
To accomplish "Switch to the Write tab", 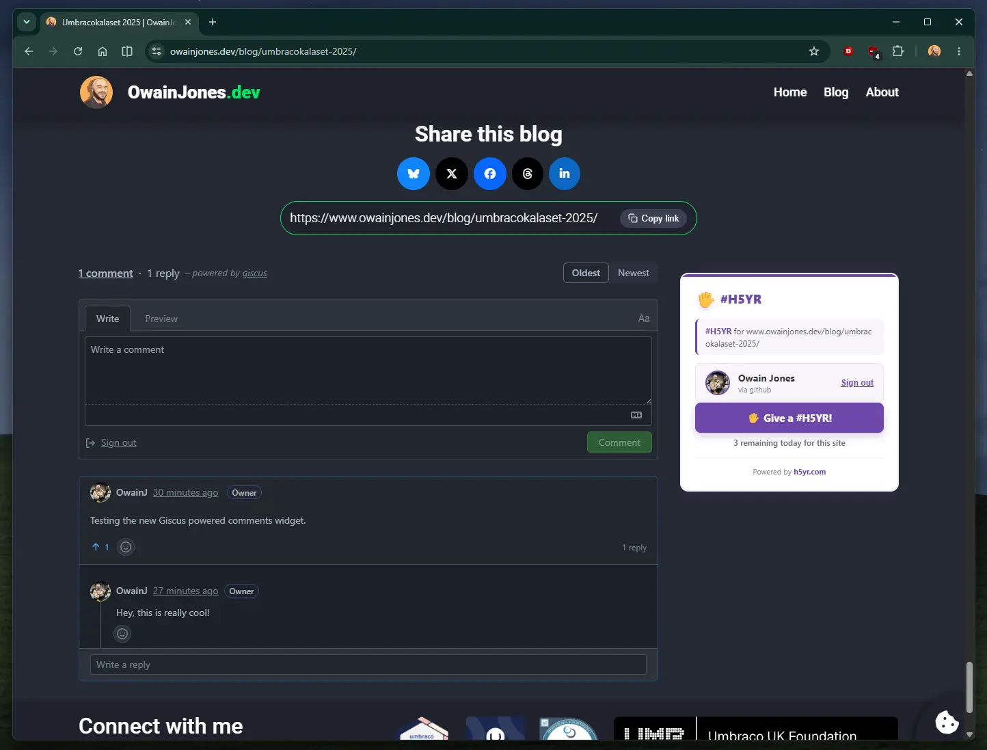I will tap(107, 319).
